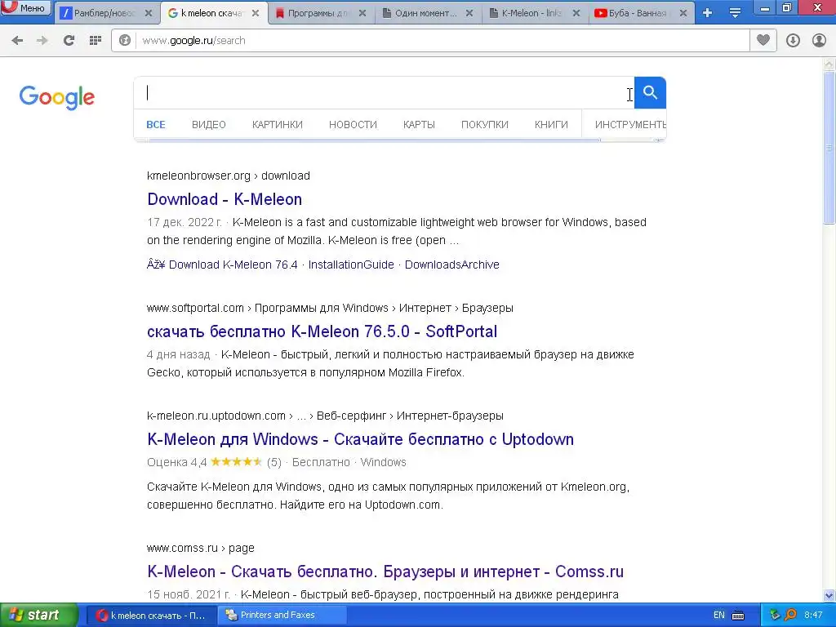The height and width of the screenshot is (627, 836).
Task: Open the Comss.ru K-Meleon result
Action: (x=385, y=571)
